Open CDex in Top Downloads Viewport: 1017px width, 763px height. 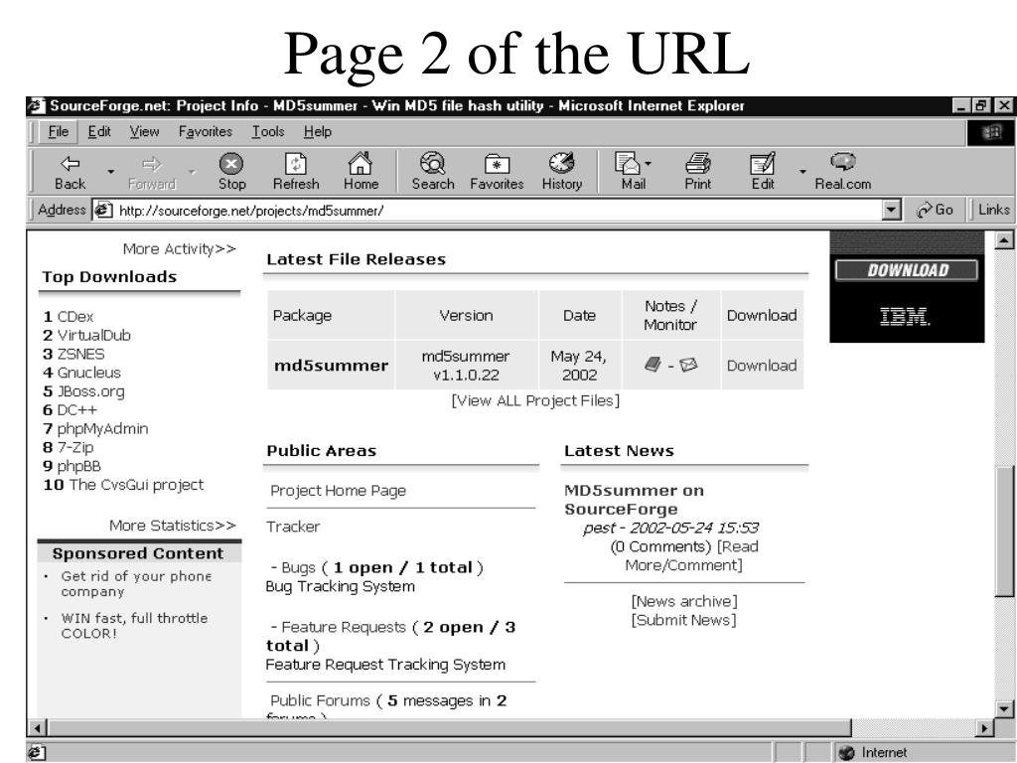tap(75, 317)
